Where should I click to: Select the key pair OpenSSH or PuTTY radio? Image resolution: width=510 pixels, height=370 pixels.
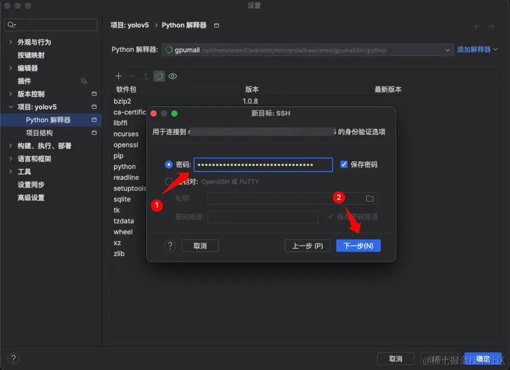pyautogui.click(x=169, y=181)
